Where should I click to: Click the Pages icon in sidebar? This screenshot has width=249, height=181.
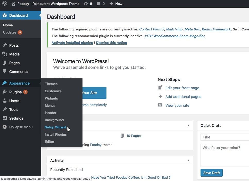tap(5, 63)
